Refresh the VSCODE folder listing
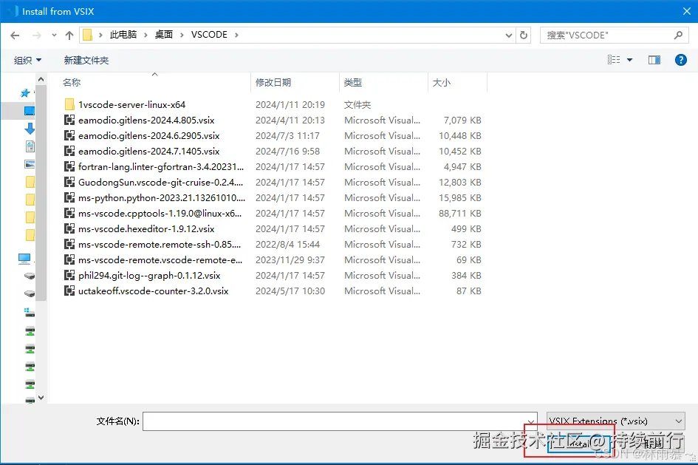Image resolution: width=698 pixels, height=465 pixels. [524, 35]
